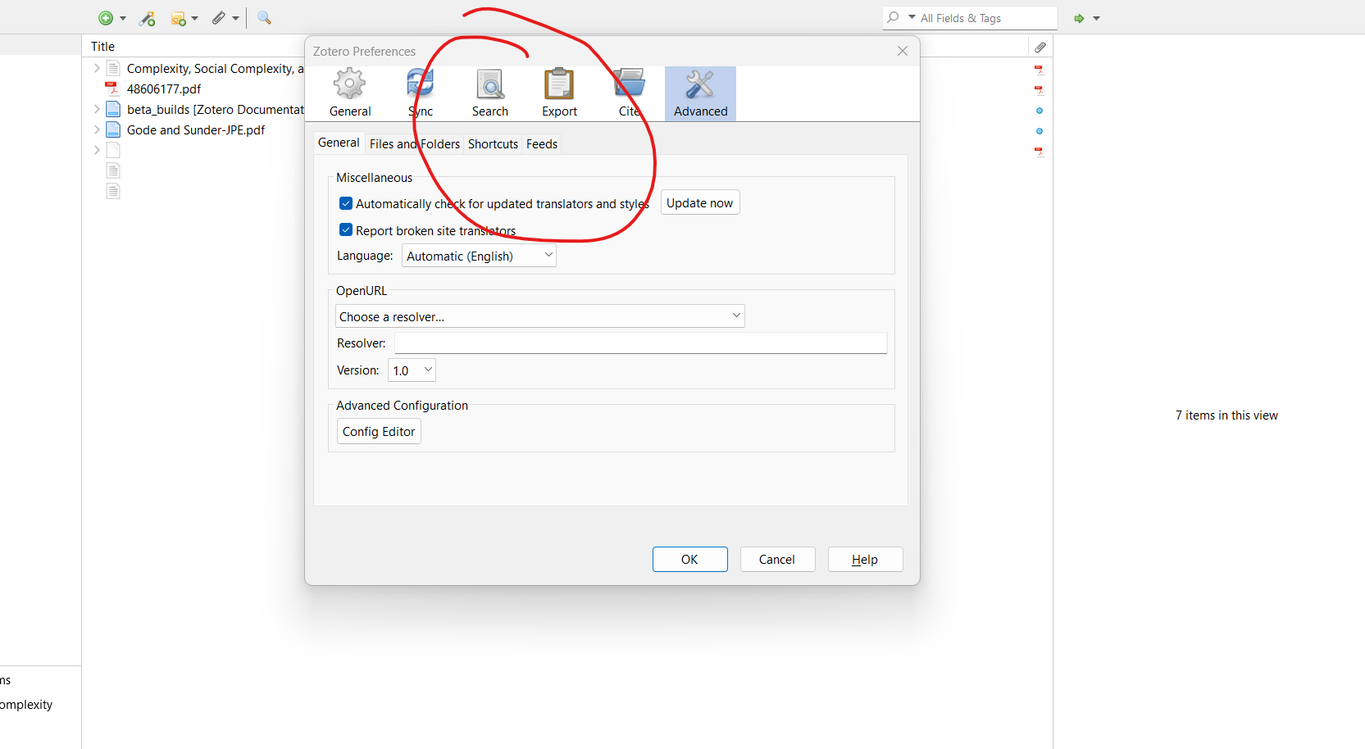
Task: Click the PDF indicator for Complexity row
Action: (x=1040, y=70)
